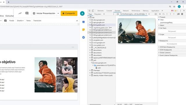Screen dimensions: 186x105
Task: Open the Keep notes side panel icon
Action: coord(83,30)
